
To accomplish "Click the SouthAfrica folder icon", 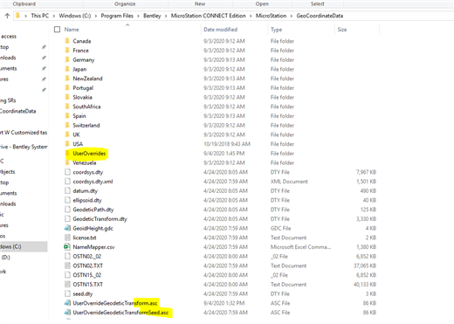I will coord(67,107).
